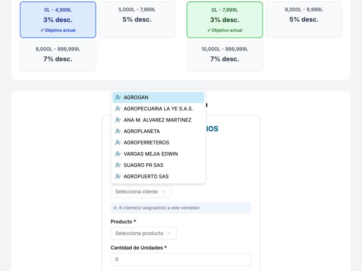Select AGROFERRETEROS client entry
Image resolution: width=362 pixels, height=271 pixels.
click(158, 142)
